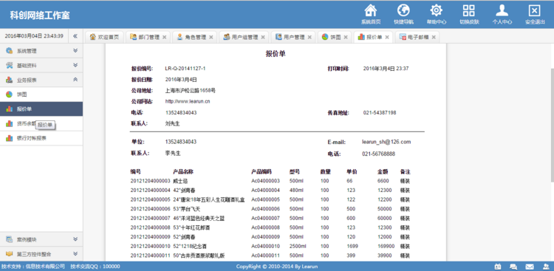Expand 第三方控件整合 section chevron
The height and width of the screenshot is (271, 554).
pos(75,253)
